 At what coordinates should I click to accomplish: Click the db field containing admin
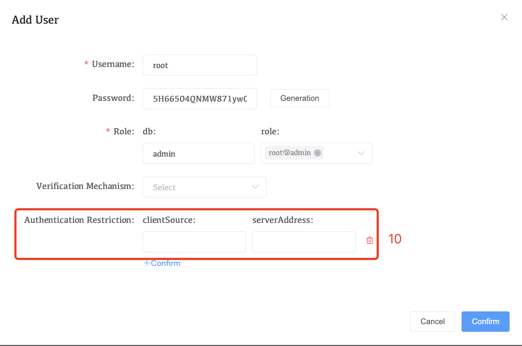pyautogui.click(x=198, y=154)
